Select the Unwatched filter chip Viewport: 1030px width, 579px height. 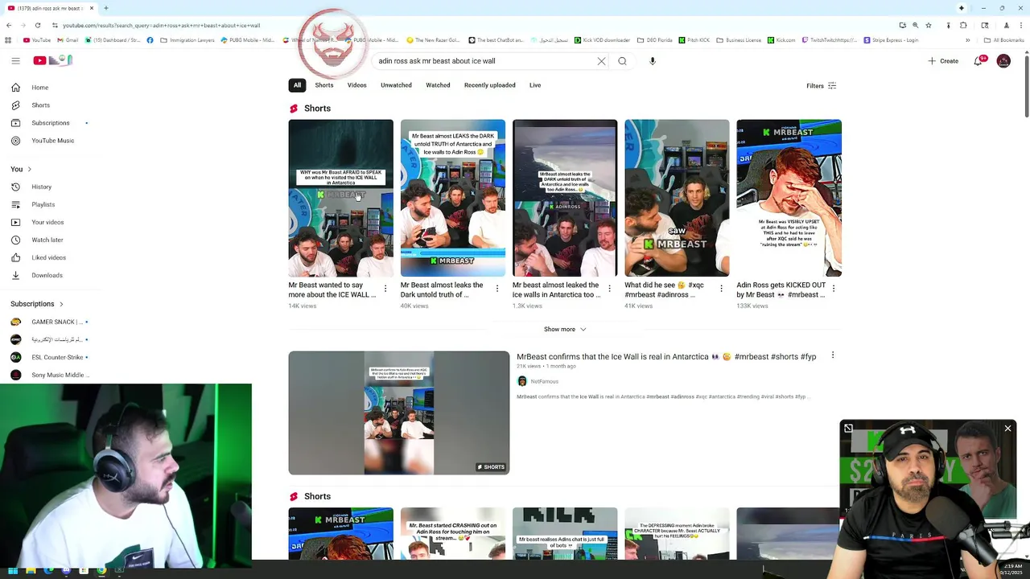pos(396,85)
